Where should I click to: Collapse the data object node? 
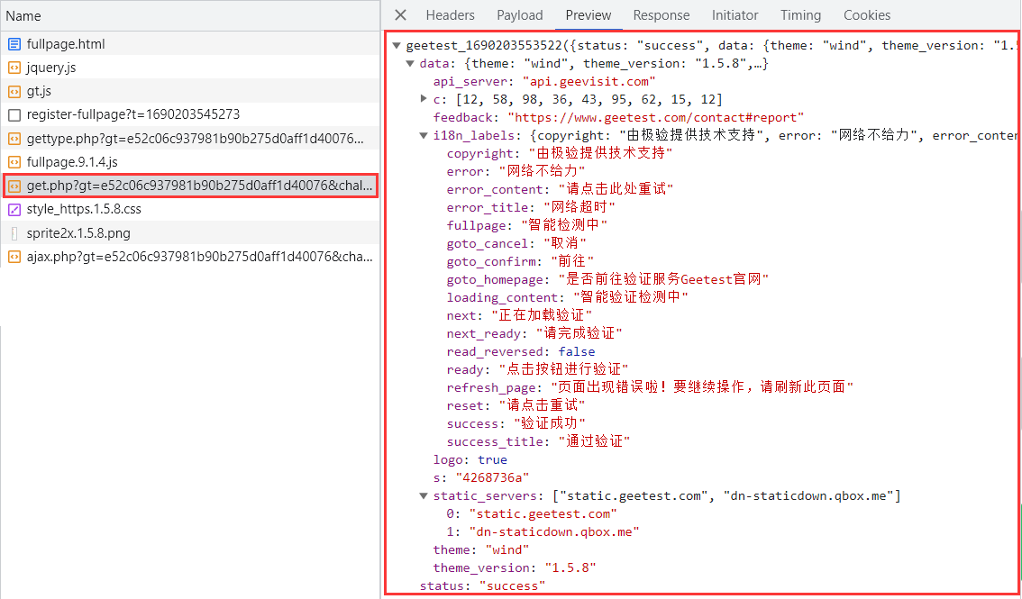(411, 64)
